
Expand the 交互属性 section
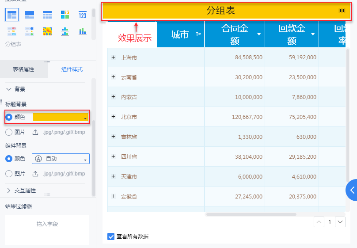(9, 191)
